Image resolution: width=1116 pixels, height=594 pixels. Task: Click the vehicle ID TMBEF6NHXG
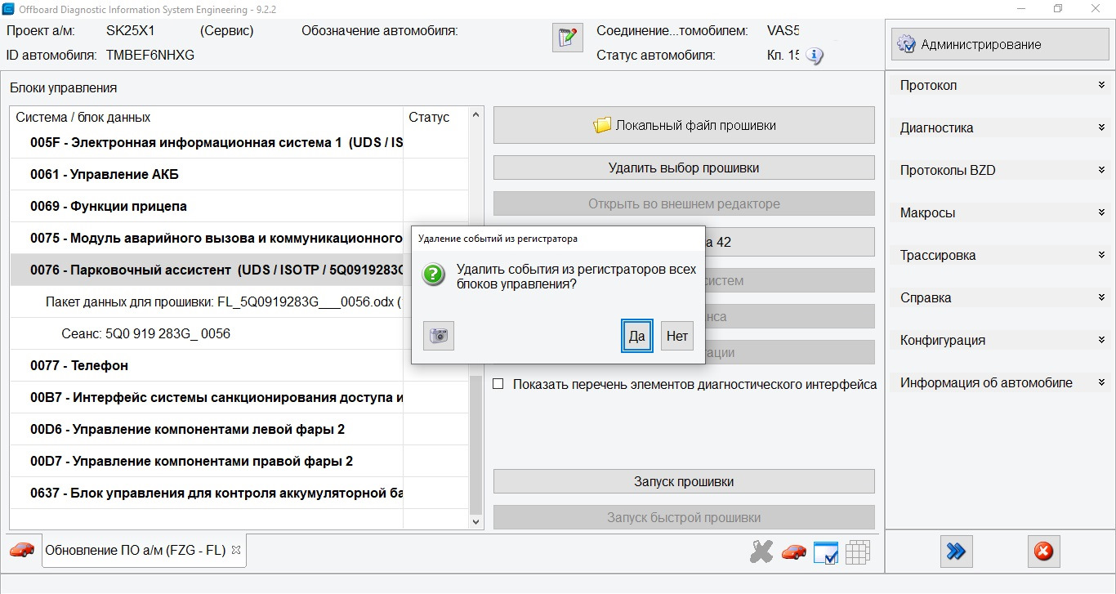150,56
